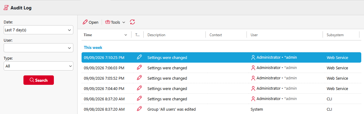This screenshot has height=114, width=364.
Task: Open the User filter dropdown
Action: coord(39,48)
